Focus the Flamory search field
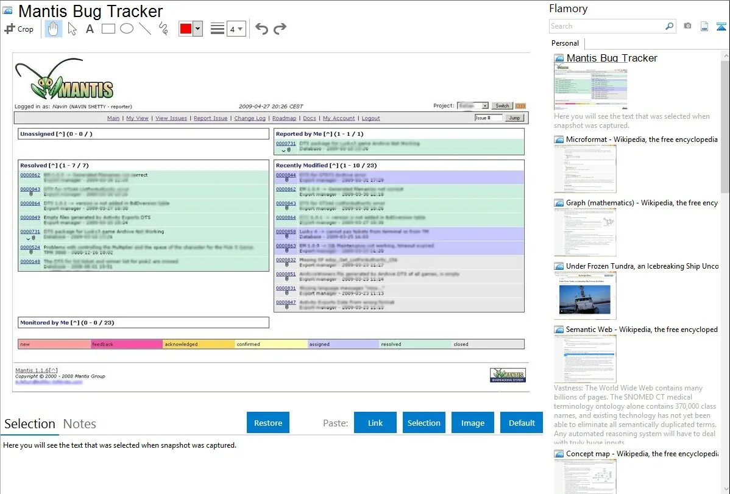This screenshot has height=494, width=730. pyautogui.click(x=606, y=26)
